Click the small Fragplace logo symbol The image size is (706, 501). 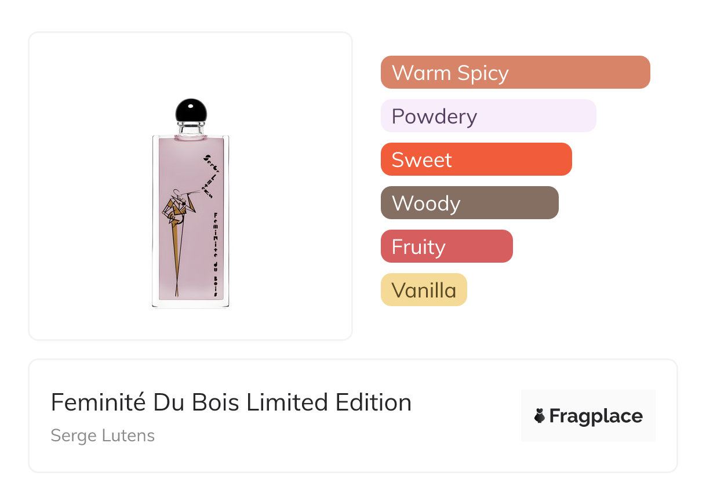point(540,416)
